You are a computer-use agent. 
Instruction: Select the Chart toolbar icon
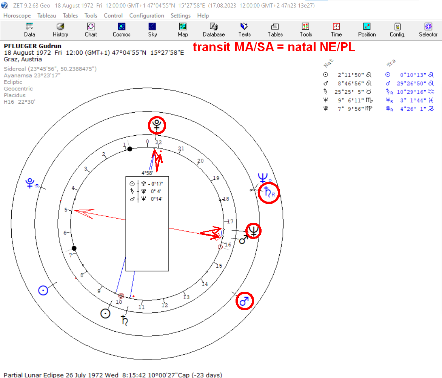(91, 30)
